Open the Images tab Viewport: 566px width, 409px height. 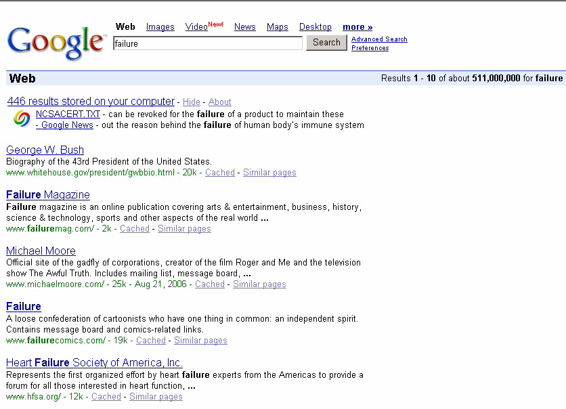[160, 26]
